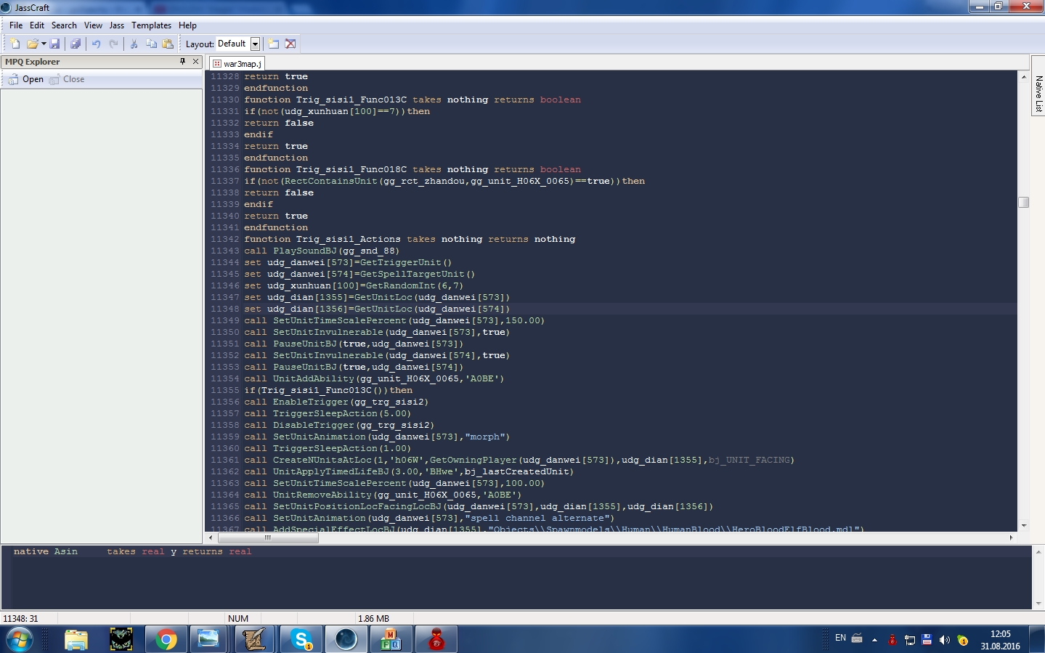Create a new file from the toolbar
1045x653 pixels.
coord(15,44)
